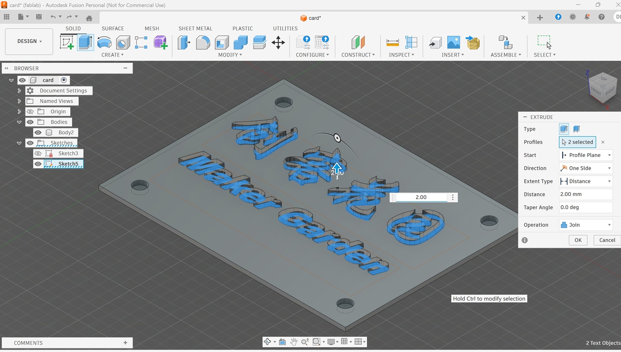Open the Operation dropdown in Extrude dialog
The image size is (621, 352).
click(x=585, y=225)
